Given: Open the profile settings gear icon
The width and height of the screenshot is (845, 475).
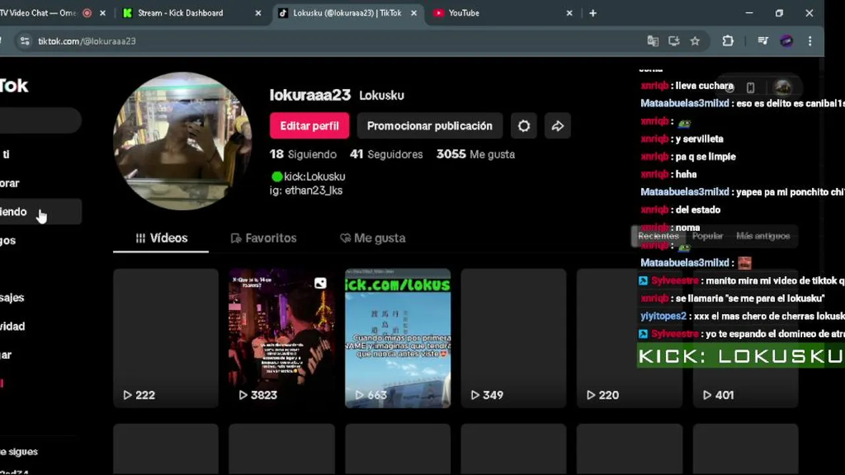Looking at the screenshot, I should (x=524, y=126).
